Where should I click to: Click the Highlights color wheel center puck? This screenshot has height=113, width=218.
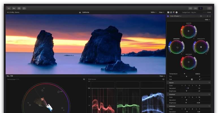pyautogui.click(x=201, y=47)
